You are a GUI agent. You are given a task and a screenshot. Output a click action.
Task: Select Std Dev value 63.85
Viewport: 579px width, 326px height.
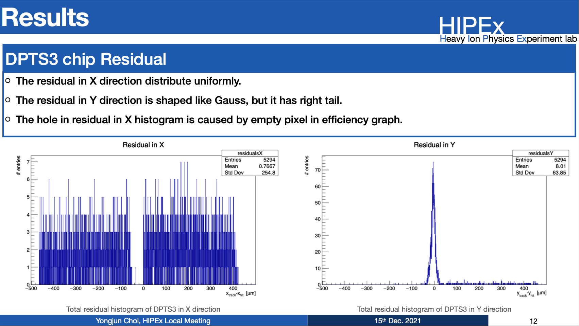[x=559, y=173]
